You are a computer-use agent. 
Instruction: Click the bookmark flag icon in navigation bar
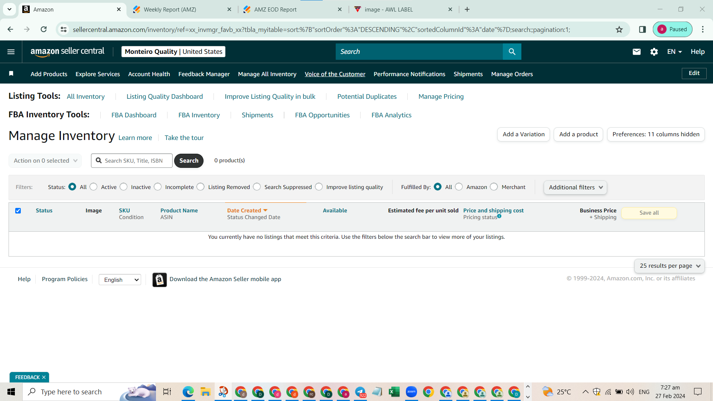(11, 74)
